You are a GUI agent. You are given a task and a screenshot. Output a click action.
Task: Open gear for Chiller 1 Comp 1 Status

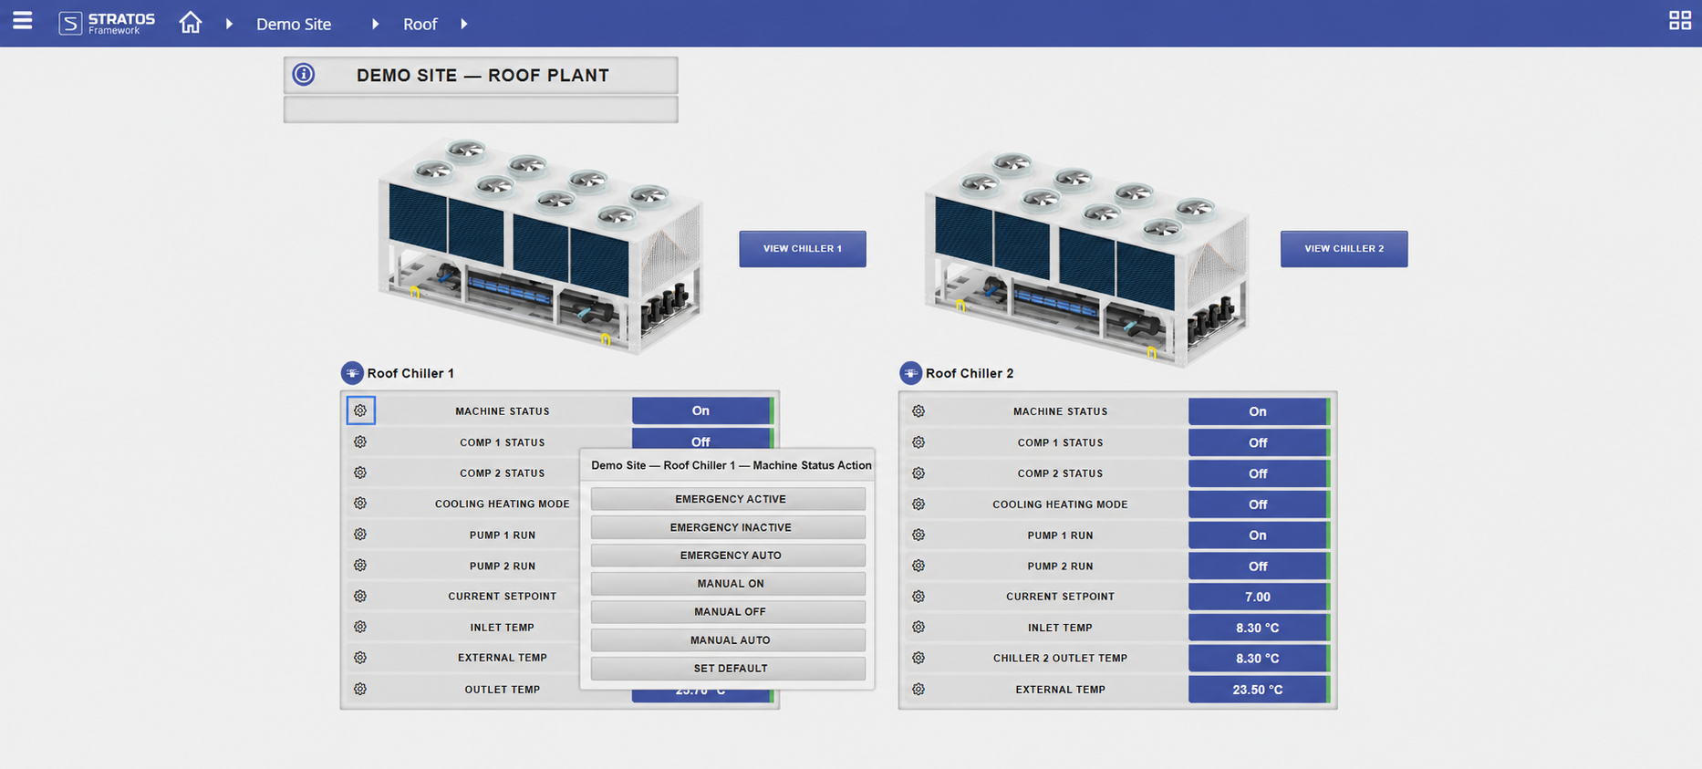point(360,442)
